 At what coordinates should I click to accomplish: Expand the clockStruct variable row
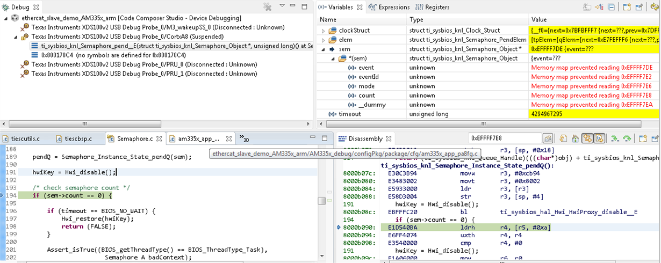(x=323, y=31)
